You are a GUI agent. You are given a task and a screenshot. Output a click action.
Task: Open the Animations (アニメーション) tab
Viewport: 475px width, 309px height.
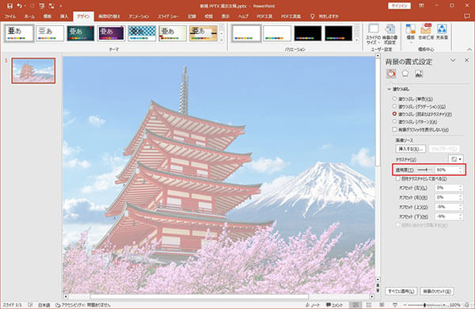click(139, 17)
